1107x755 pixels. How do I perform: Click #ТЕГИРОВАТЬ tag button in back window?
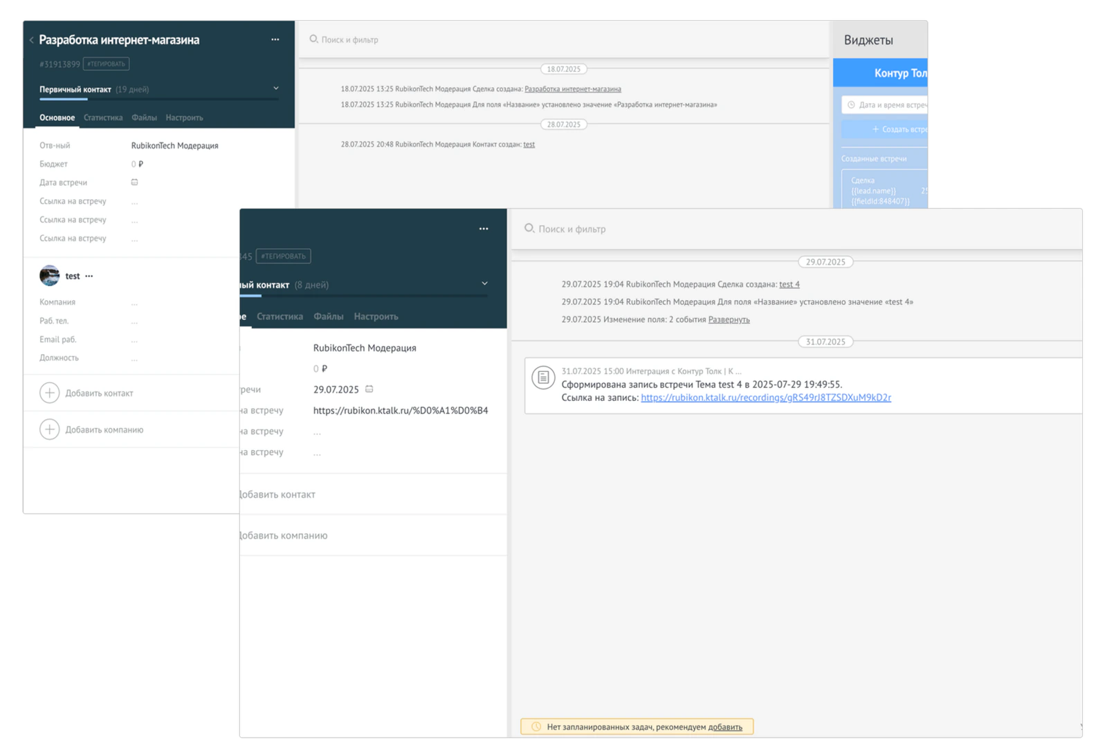[x=107, y=64]
